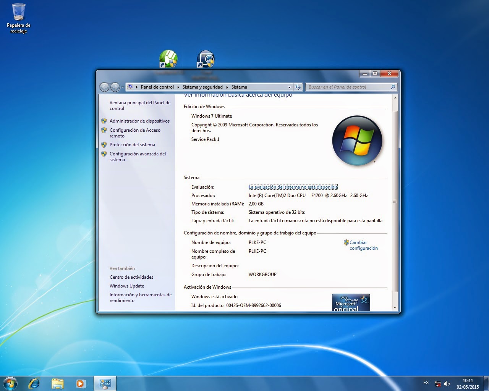Open Administrador de dispositivos
The height and width of the screenshot is (391, 489).
click(x=139, y=121)
